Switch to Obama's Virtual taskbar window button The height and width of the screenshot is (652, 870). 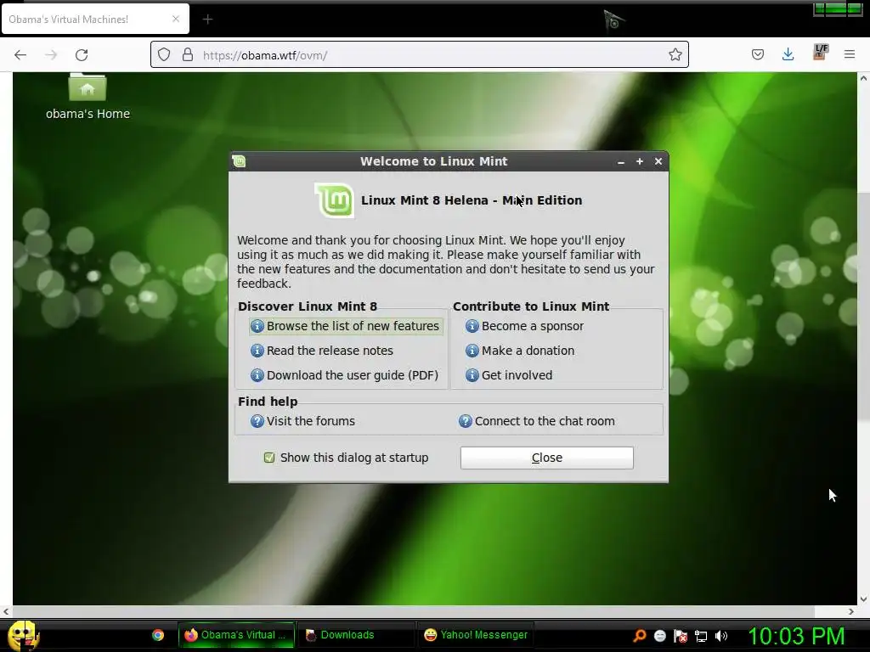click(x=236, y=635)
